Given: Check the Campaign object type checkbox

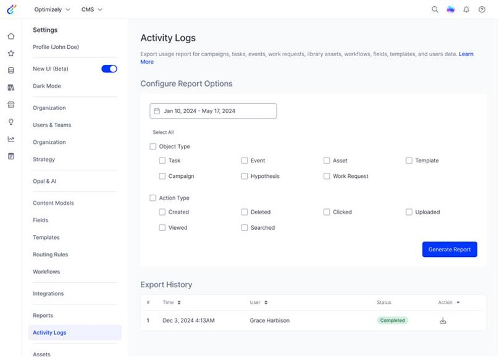Looking at the screenshot, I should tap(162, 176).
